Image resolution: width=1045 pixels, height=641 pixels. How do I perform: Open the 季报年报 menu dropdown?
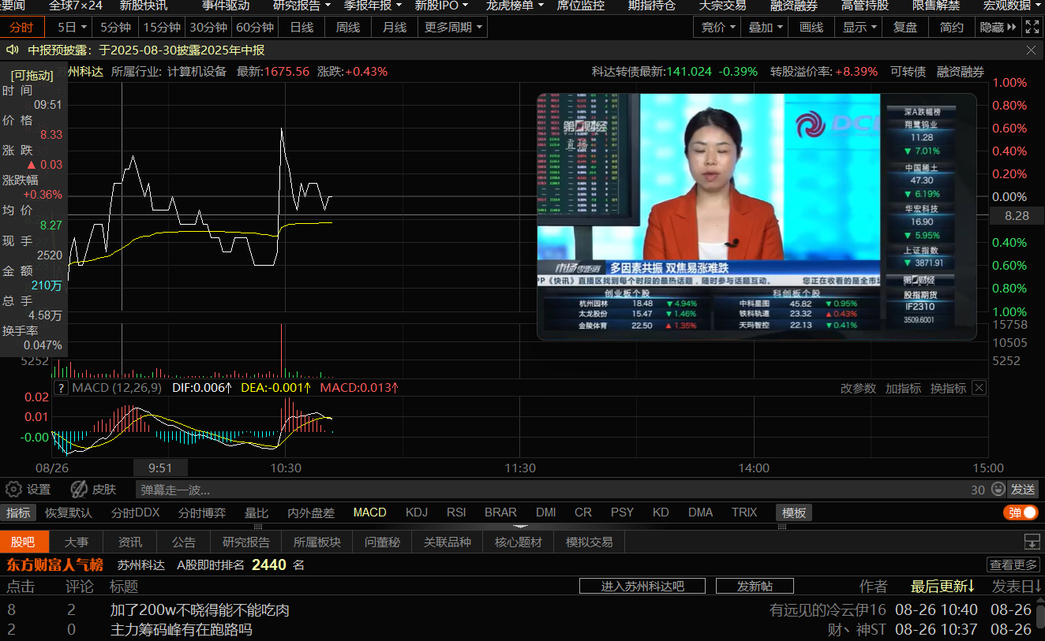click(x=373, y=6)
